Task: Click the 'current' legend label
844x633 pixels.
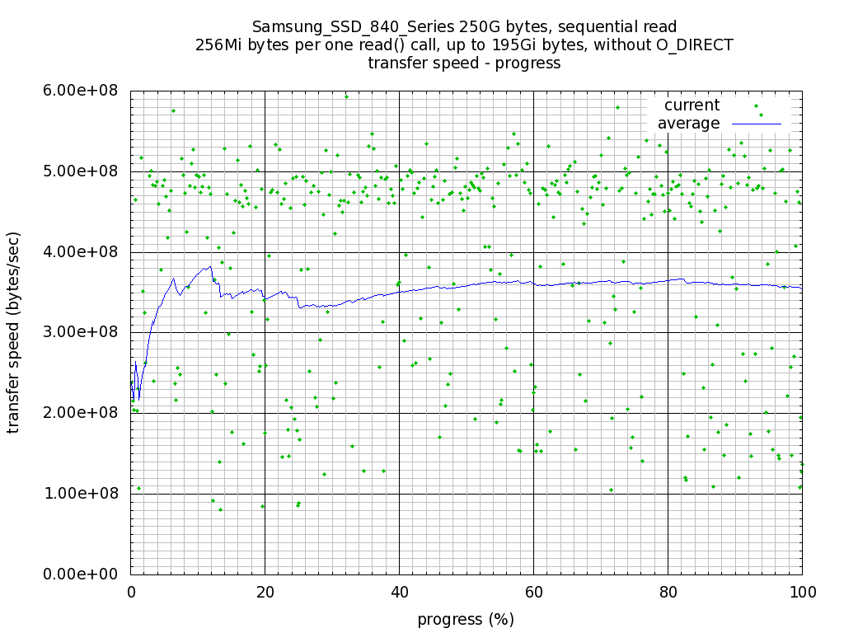Action: [x=692, y=105]
